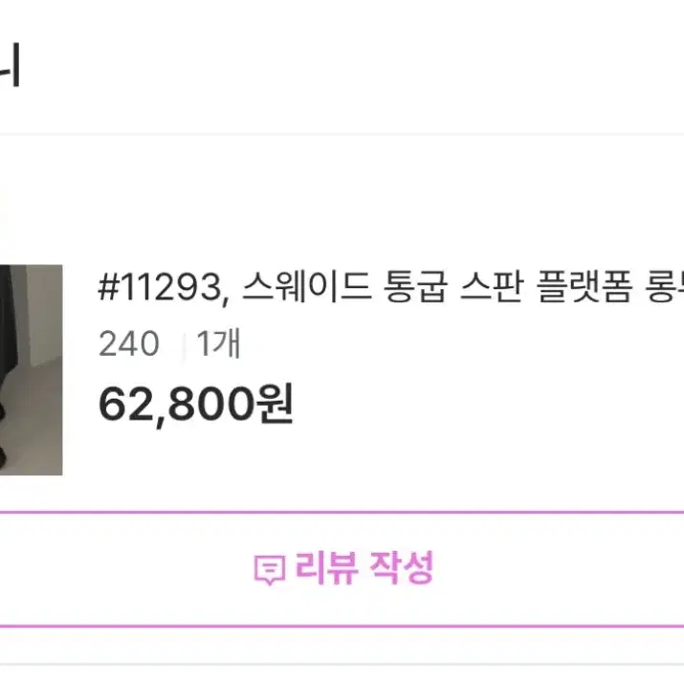The image size is (684, 684).
Task: Tap the 리뷰 작성 button label
Action: tap(364, 567)
